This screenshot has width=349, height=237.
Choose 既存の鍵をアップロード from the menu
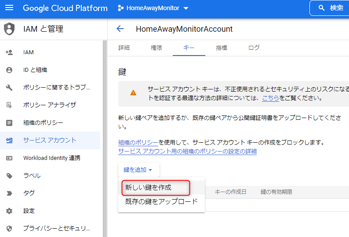(162, 201)
